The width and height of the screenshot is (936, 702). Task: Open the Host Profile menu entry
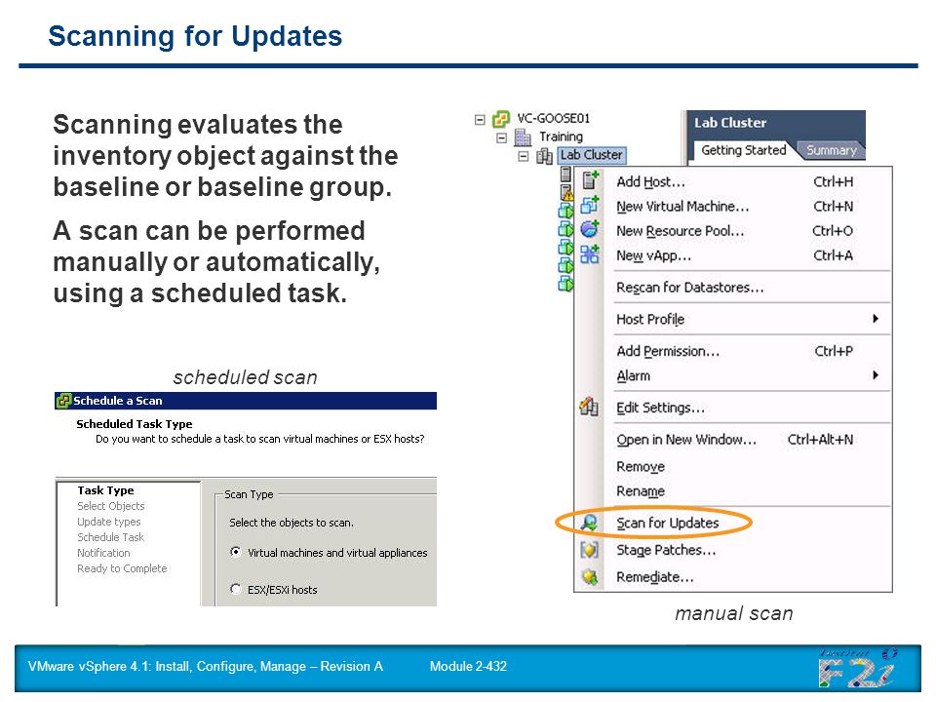734,320
